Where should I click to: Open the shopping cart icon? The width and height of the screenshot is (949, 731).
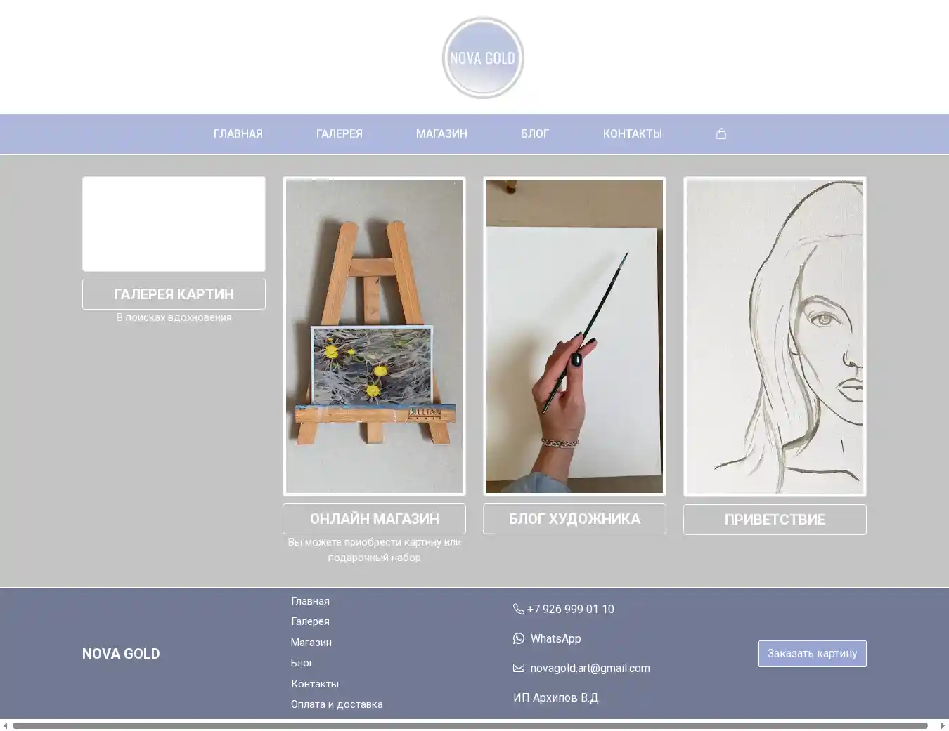721,133
